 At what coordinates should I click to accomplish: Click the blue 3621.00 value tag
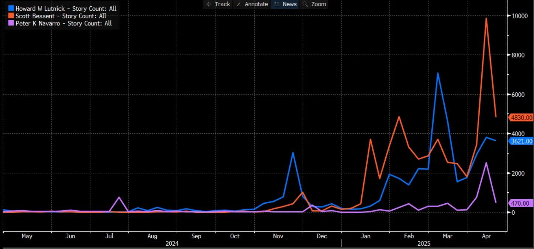click(521, 141)
